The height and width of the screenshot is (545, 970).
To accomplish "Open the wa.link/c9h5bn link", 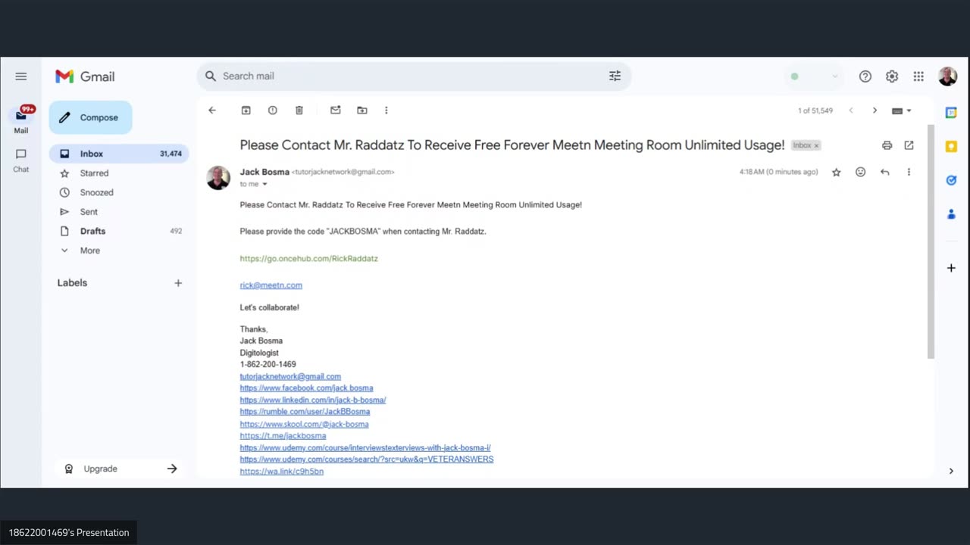I will coord(281,472).
